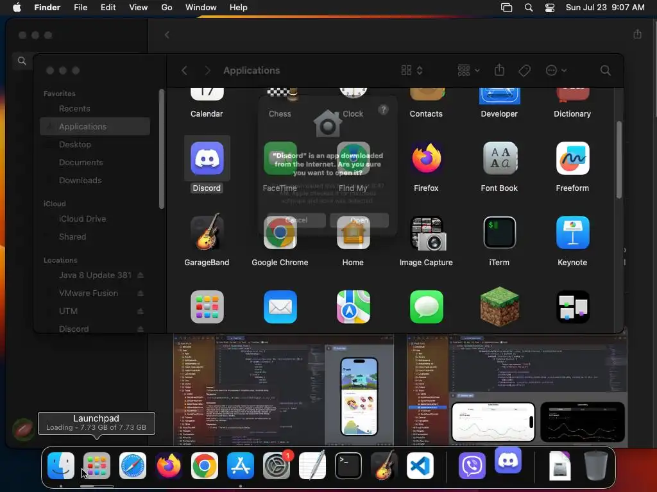The height and width of the screenshot is (492, 657).
Task: Open the View menu
Action: pos(139,8)
